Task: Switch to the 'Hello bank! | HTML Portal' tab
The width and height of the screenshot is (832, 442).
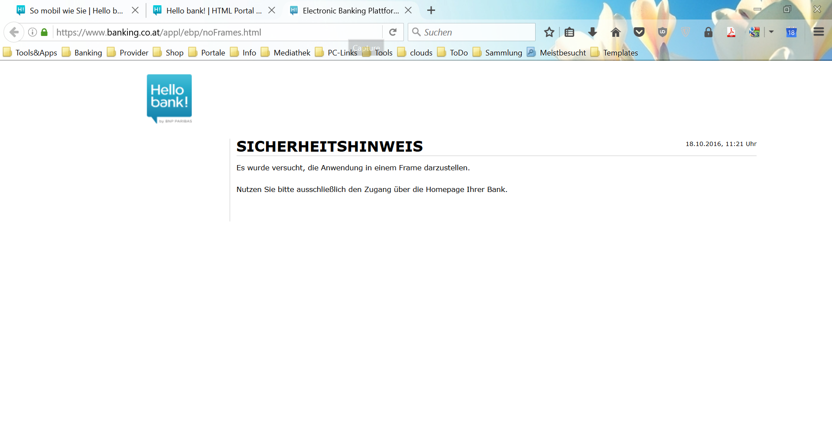Action: click(x=214, y=10)
